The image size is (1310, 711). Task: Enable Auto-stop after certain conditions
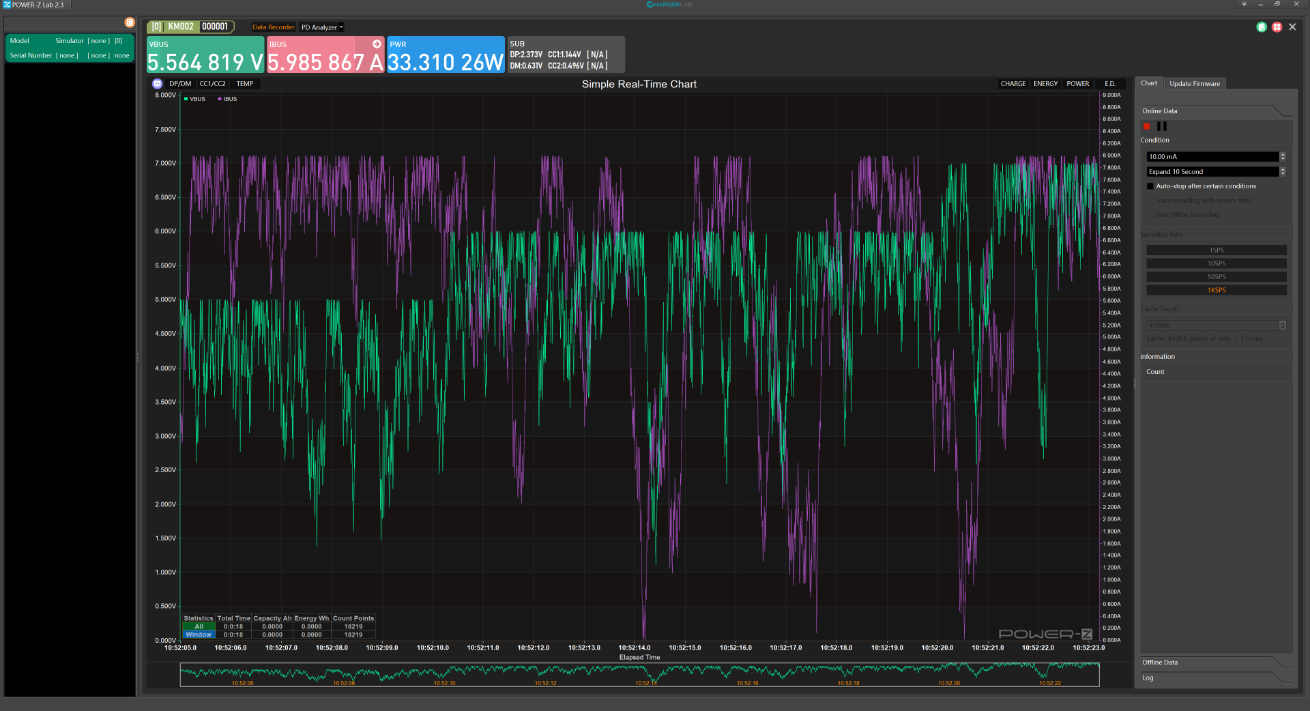click(1150, 186)
